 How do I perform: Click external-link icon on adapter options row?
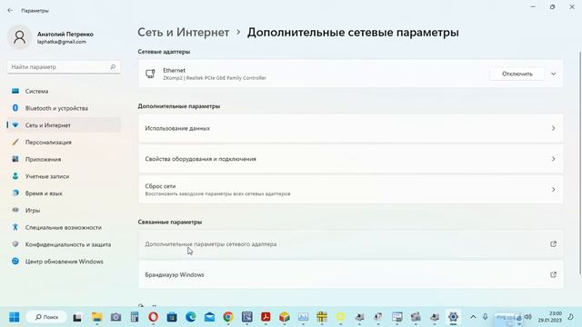click(553, 244)
